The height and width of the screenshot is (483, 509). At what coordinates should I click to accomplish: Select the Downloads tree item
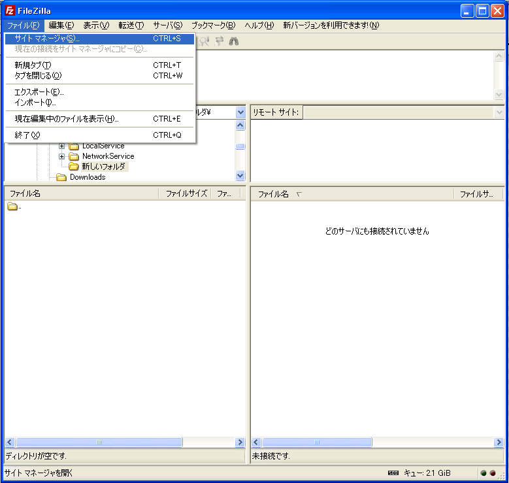tap(88, 177)
